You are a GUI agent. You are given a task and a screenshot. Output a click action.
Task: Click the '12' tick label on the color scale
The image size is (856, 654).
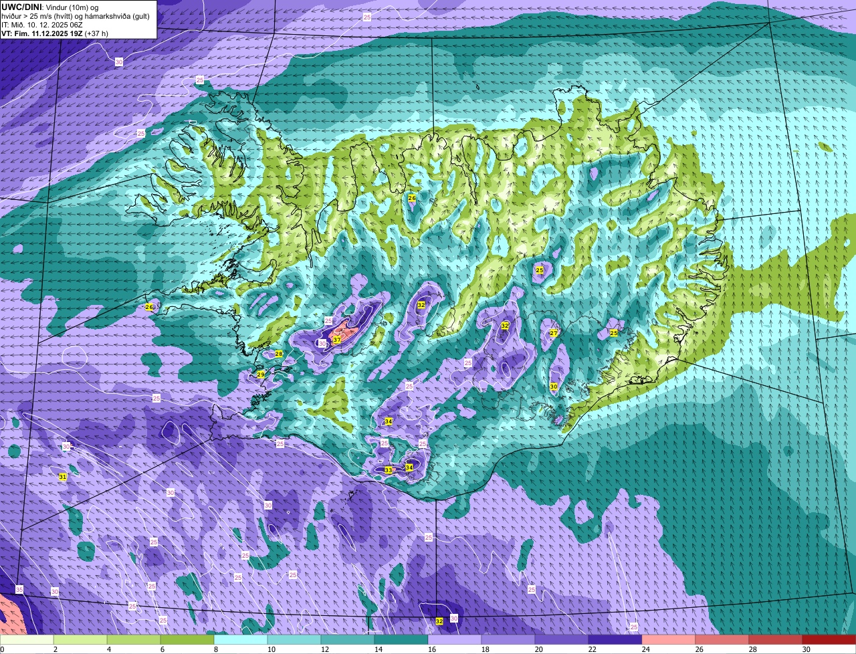tap(325, 649)
